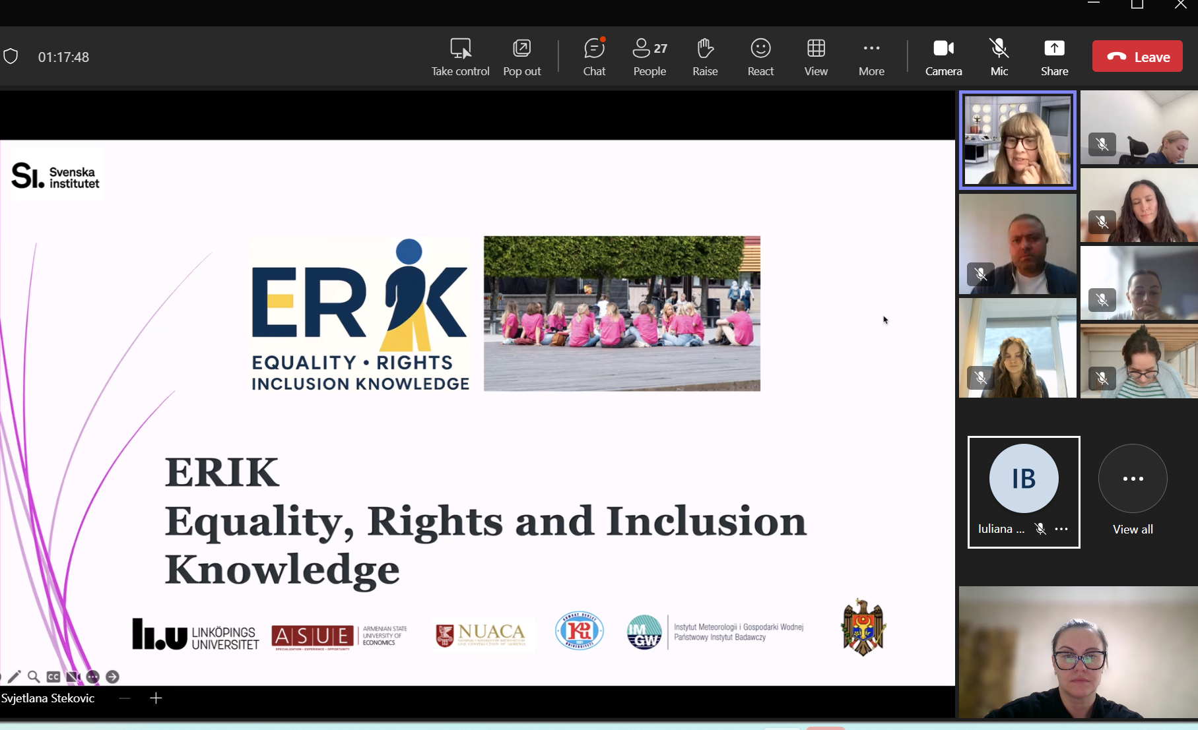The height and width of the screenshot is (730, 1198).
Task: Expand the More actions menu
Action: [871, 57]
